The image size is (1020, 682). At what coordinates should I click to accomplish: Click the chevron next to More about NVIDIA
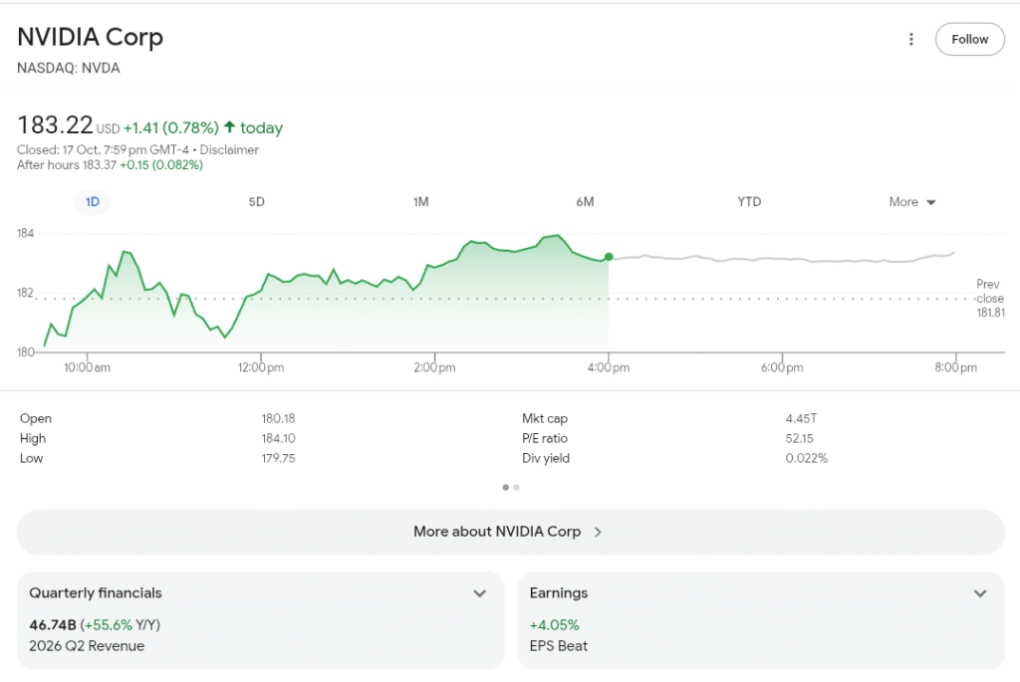(x=598, y=532)
